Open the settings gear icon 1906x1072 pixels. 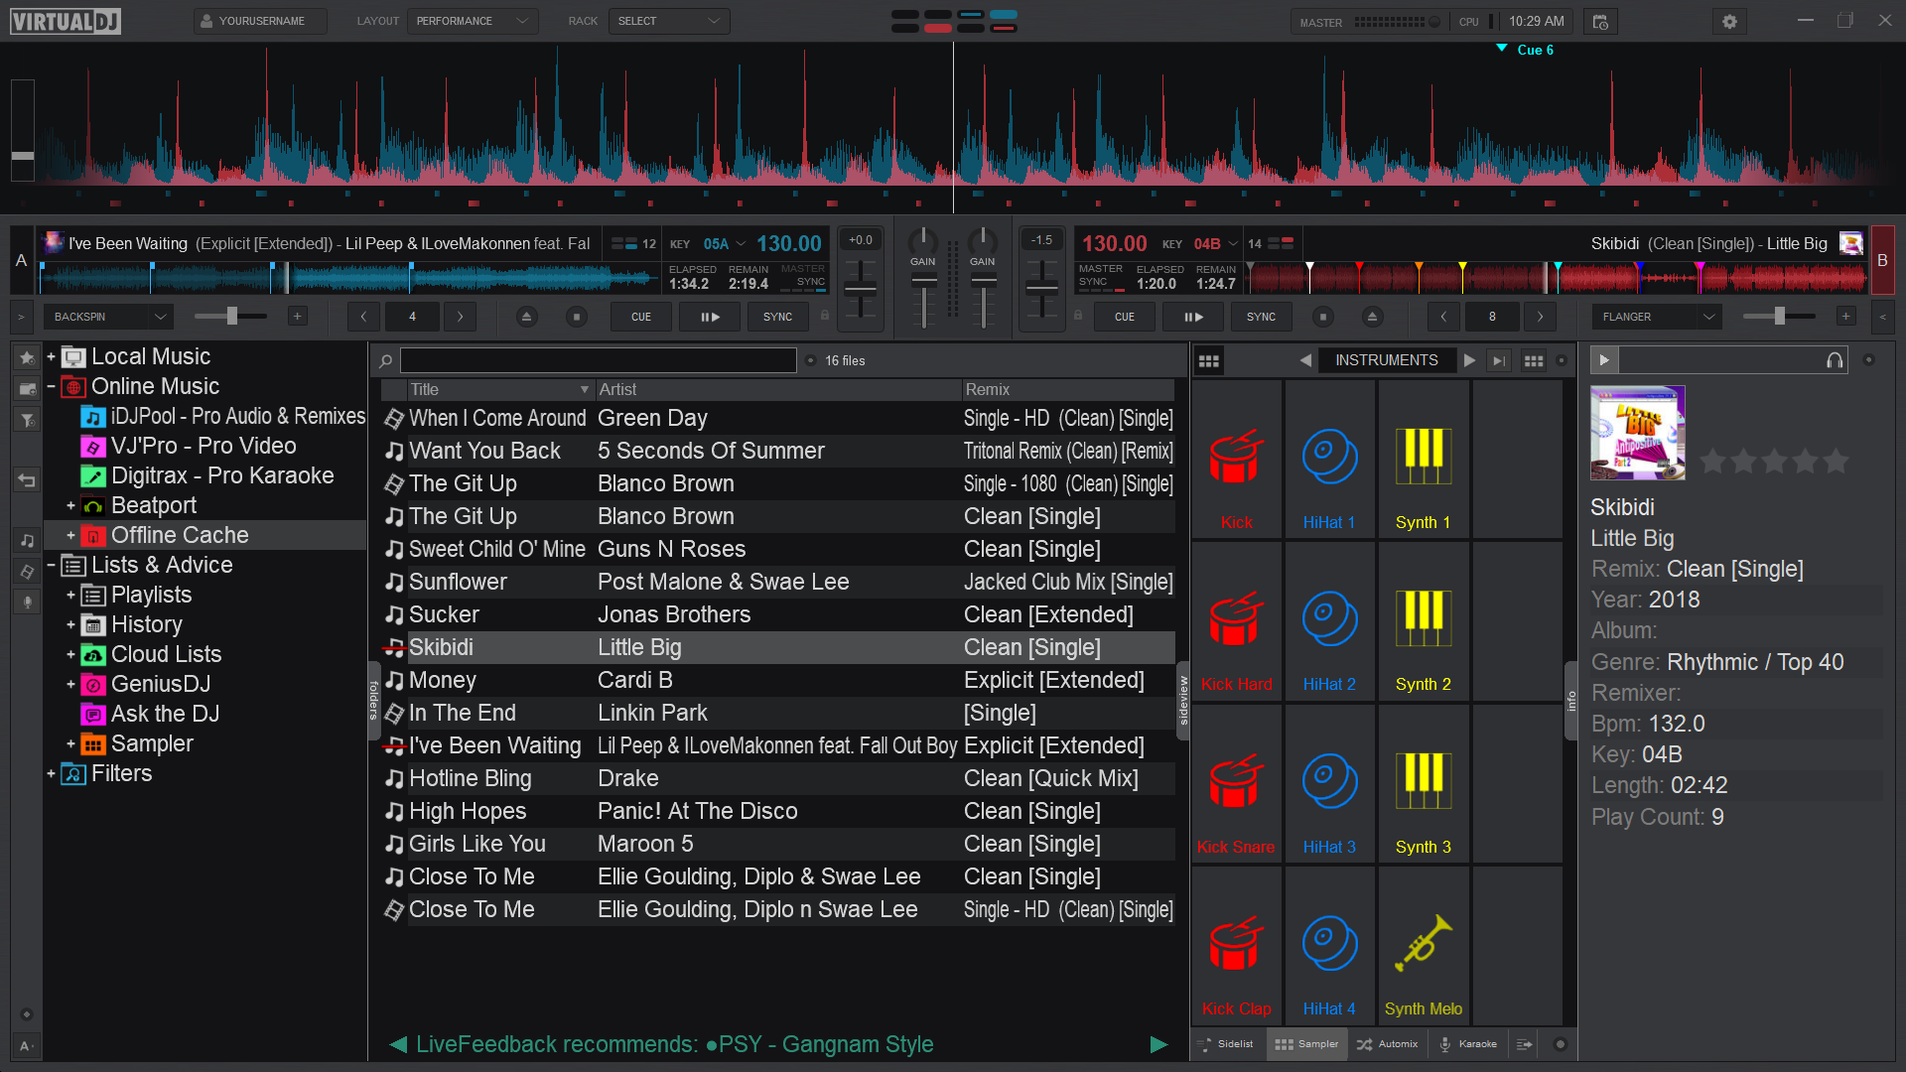1729,21
